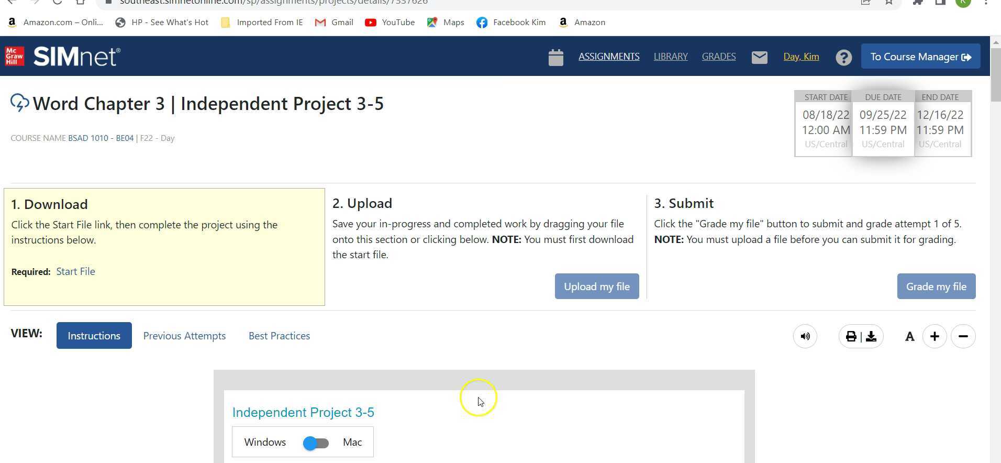Bookmark this page with star icon

point(889,2)
